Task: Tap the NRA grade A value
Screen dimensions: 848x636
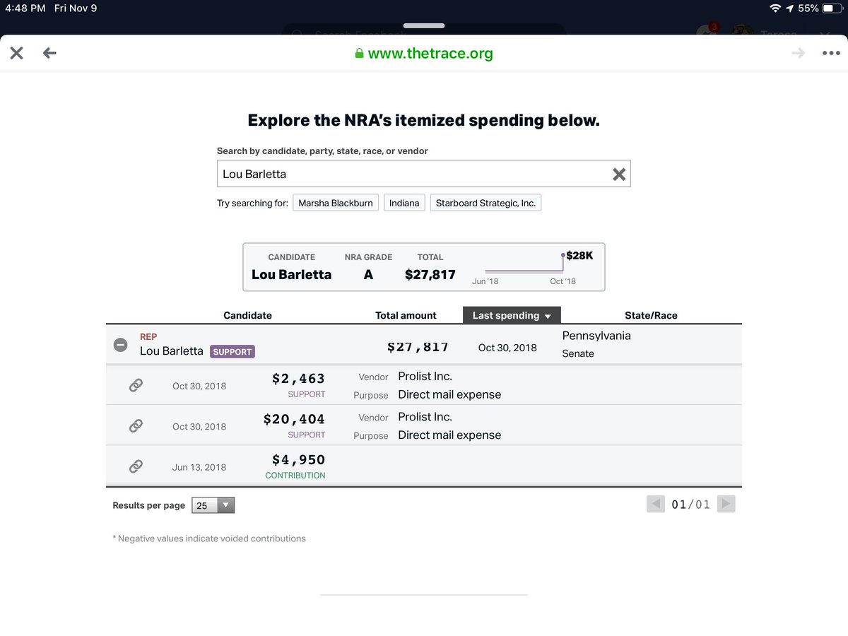Action: [368, 274]
